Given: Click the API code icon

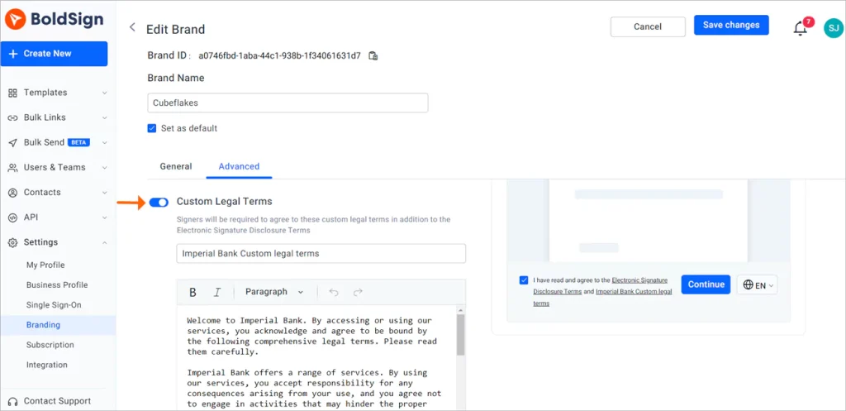Looking at the screenshot, I should point(12,217).
